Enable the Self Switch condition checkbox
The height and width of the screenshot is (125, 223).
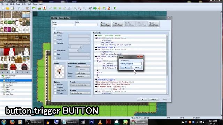click(55, 50)
